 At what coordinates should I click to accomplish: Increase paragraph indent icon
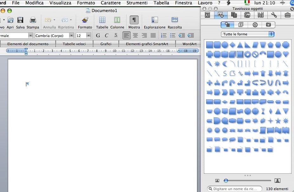tap(191, 35)
